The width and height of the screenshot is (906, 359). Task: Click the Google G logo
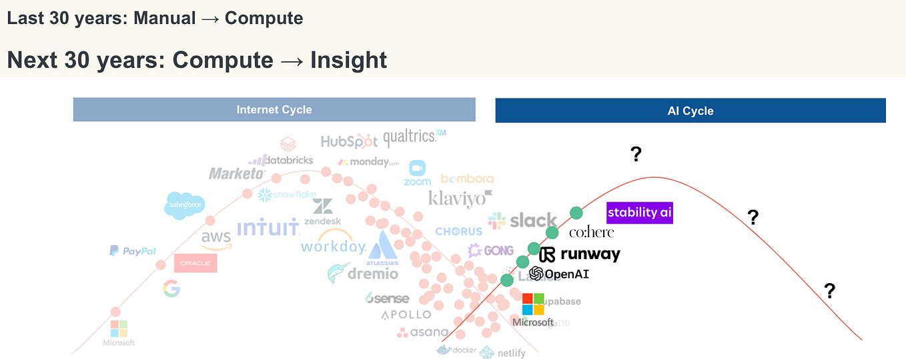click(x=171, y=289)
